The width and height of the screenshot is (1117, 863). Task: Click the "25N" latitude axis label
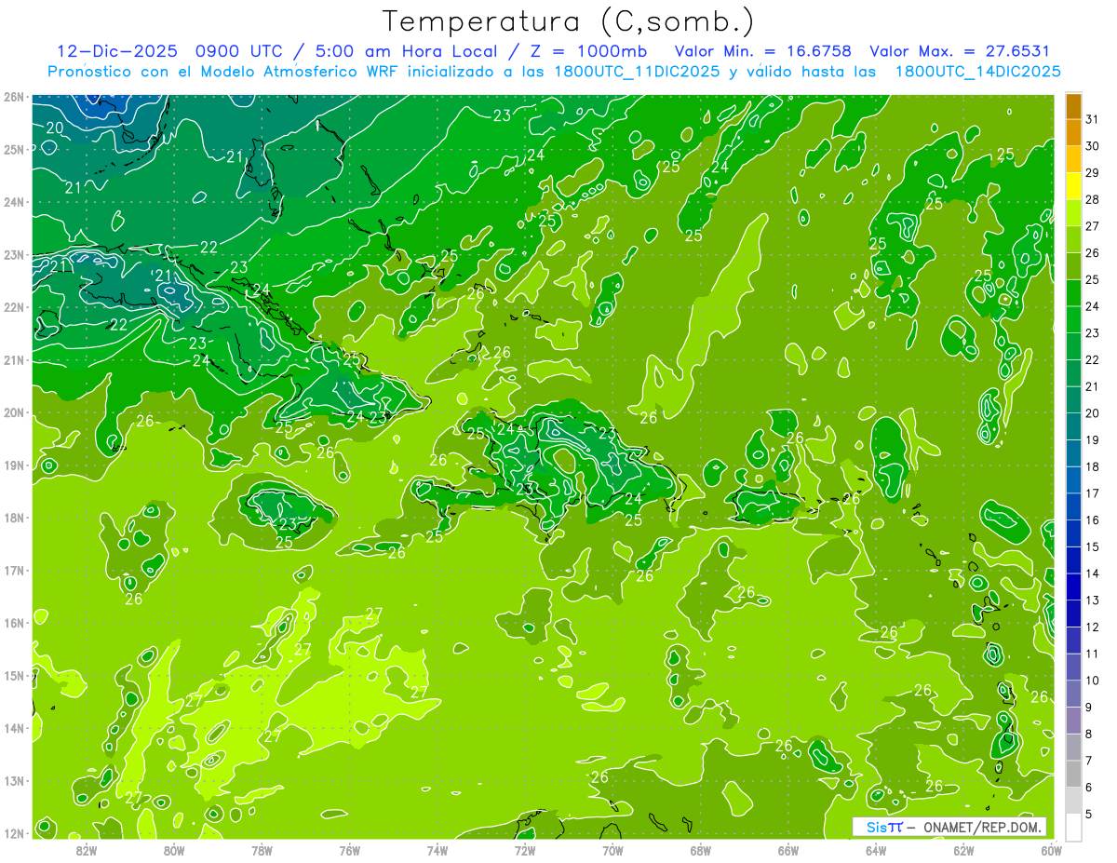(x=14, y=150)
